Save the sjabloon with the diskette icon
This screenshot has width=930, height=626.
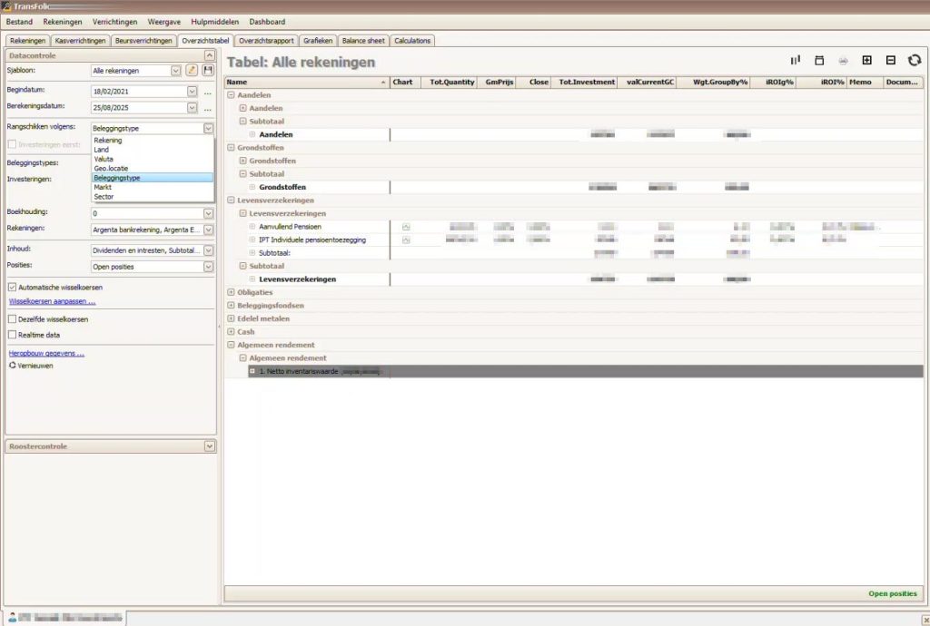209,69
